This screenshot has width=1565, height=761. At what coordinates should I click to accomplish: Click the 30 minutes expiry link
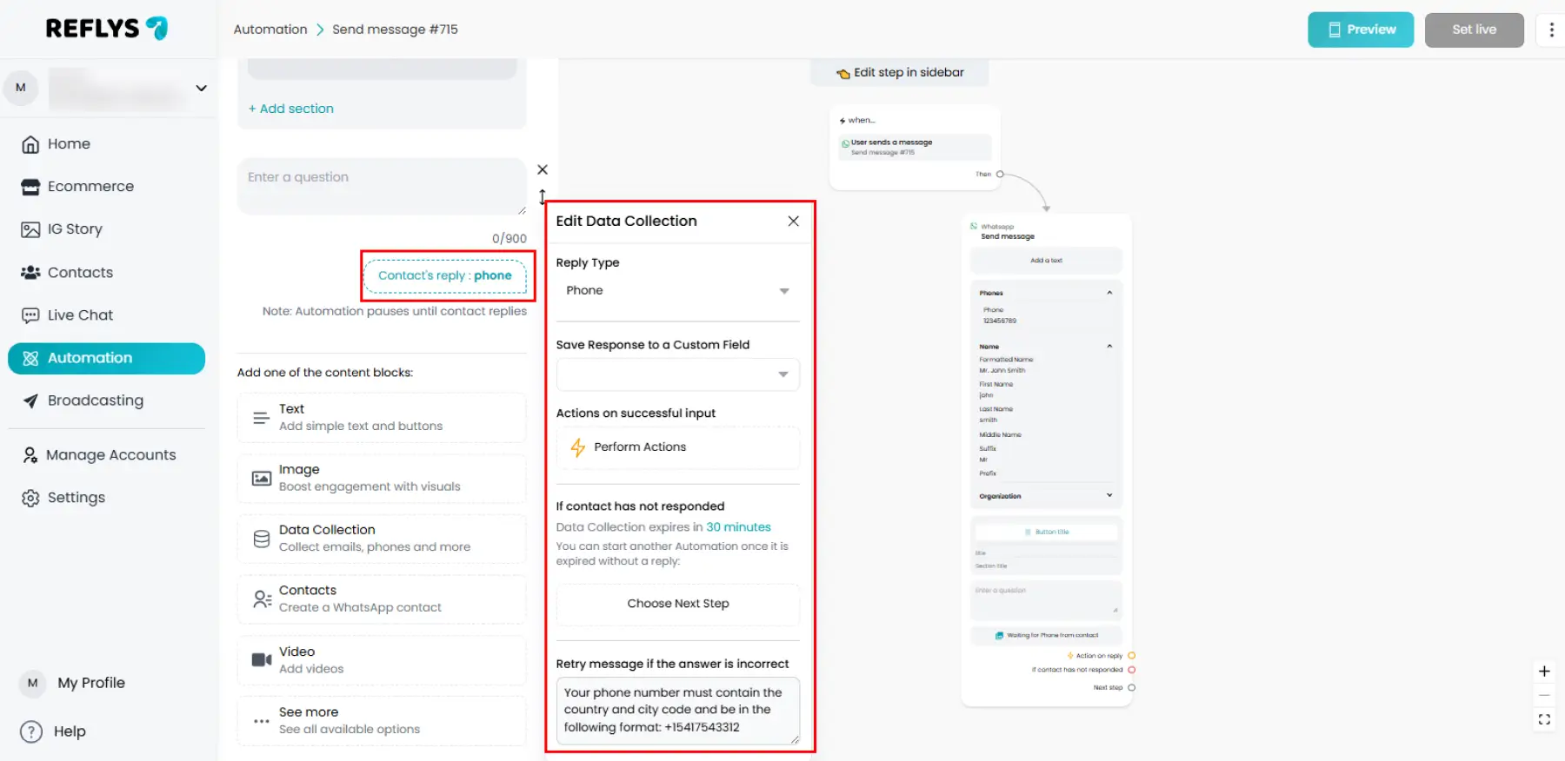(738, 527)
